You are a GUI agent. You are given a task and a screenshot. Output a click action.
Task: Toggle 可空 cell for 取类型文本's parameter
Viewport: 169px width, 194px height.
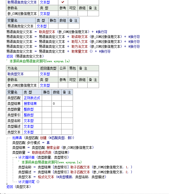coord(73,85)
